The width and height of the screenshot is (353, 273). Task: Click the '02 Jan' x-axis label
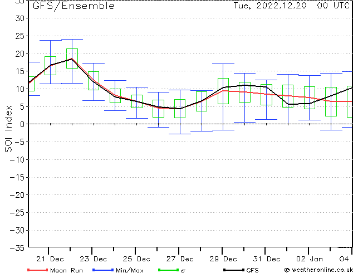310,259
